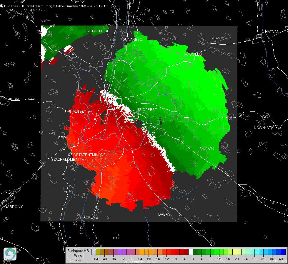This screenshot has height=264, width=288.
Task: Click the -12 legend value
Action: coord(166,259)
